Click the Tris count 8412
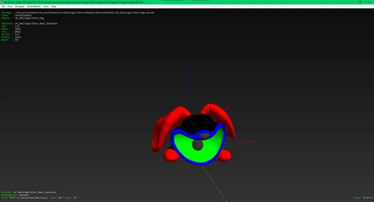 click(x=18, y=32)
